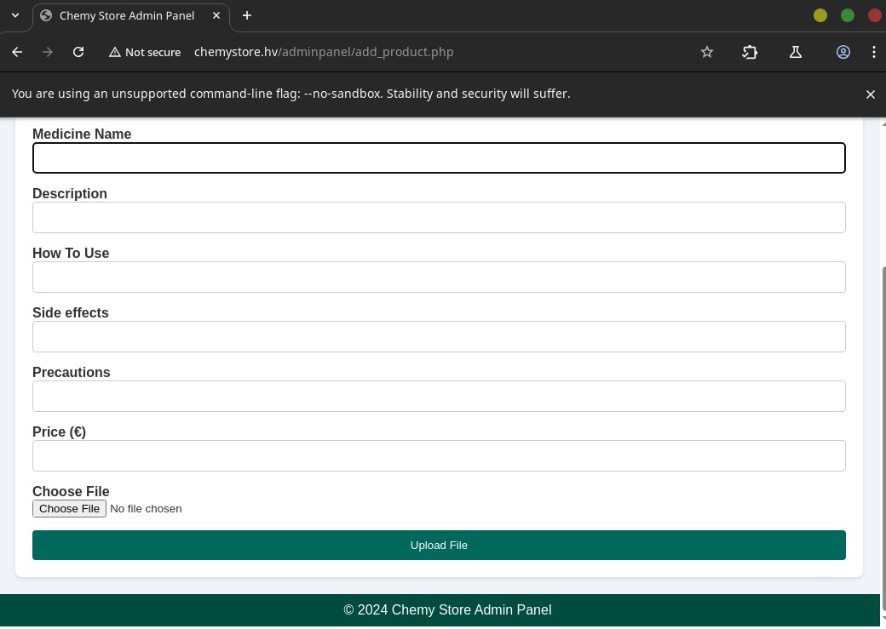Click the Side effects input box

point(439,336)
